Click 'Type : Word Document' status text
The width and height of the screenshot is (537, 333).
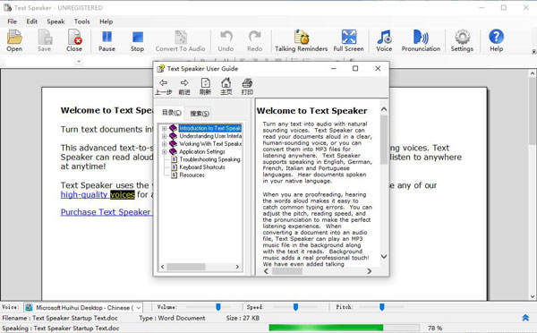[172, 318]
